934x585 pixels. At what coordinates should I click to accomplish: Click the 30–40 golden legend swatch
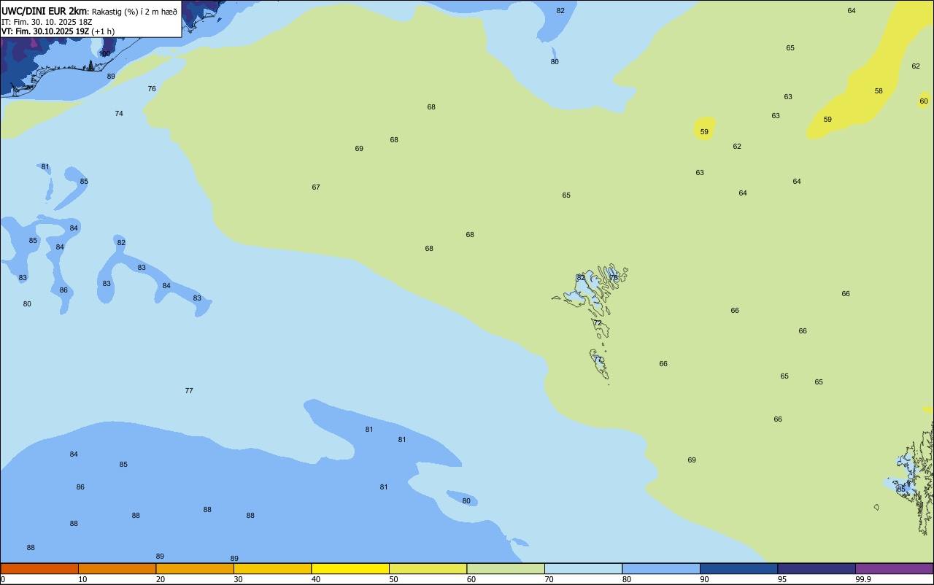(272, 568)
